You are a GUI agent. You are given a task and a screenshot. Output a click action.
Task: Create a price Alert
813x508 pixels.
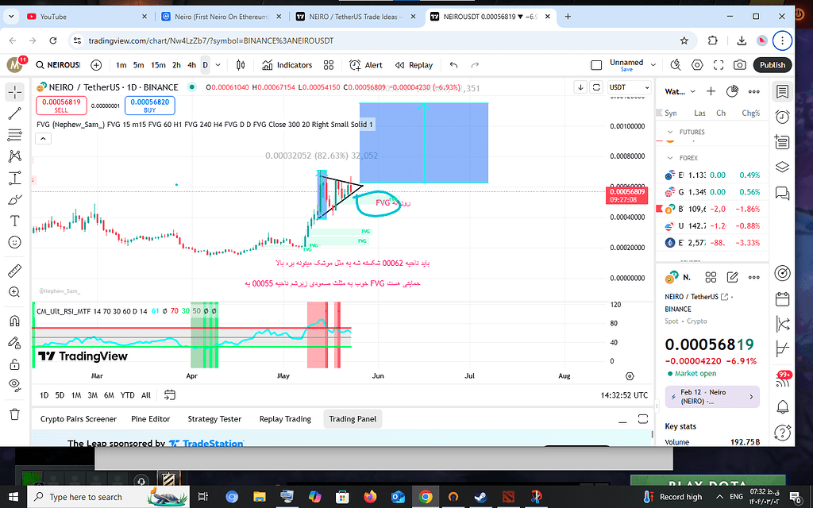[366, 65]
